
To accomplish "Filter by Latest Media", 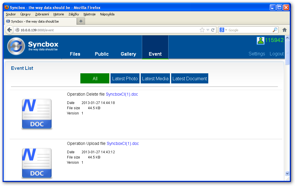I will tap(155, 78).
